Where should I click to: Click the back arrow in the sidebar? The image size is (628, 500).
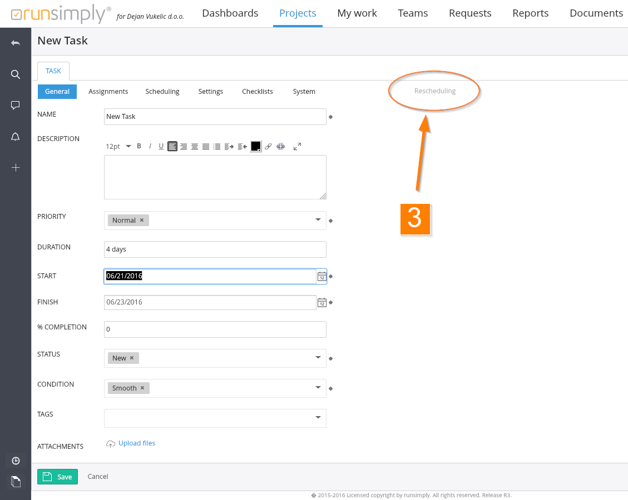click(16, 43)
